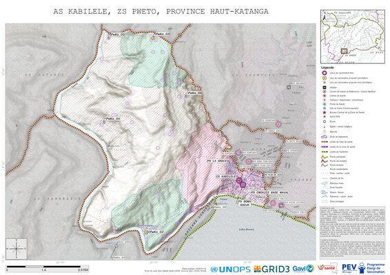390x275 pixels.
Task: Click the PS BOMA SOEUR label
Action: click(x=244, y=203)
